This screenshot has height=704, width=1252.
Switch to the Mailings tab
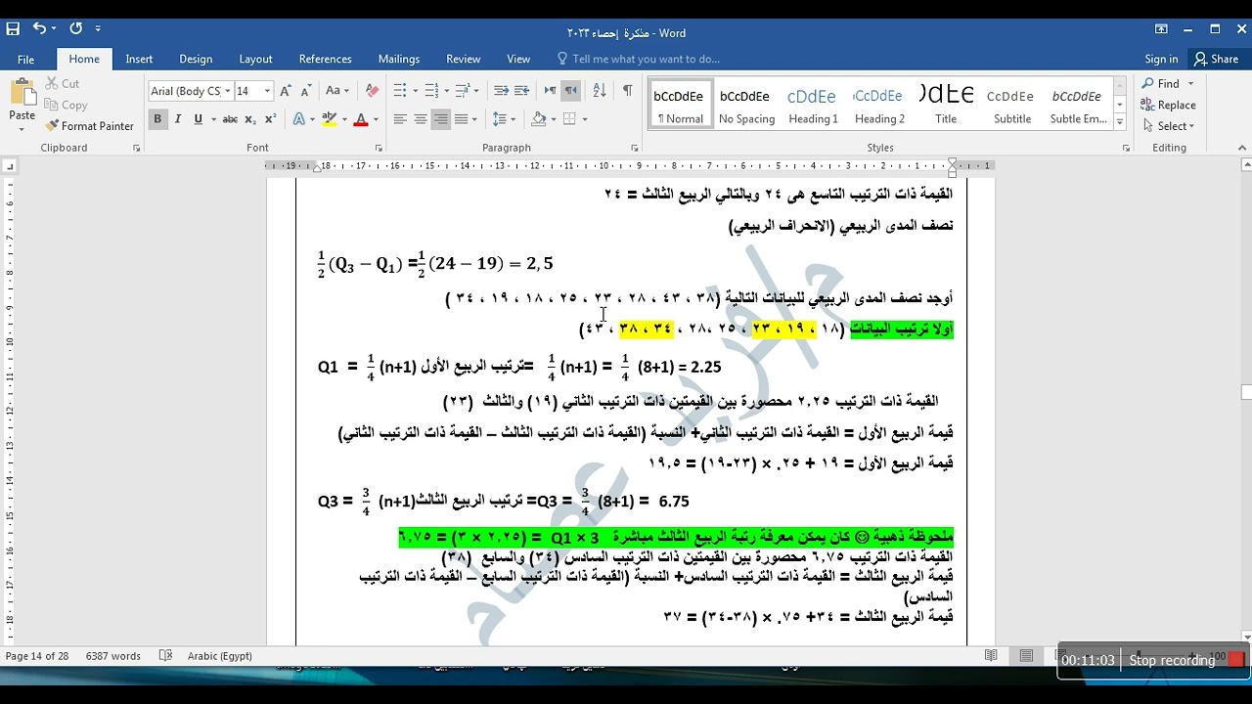click(x=399, y=59)
